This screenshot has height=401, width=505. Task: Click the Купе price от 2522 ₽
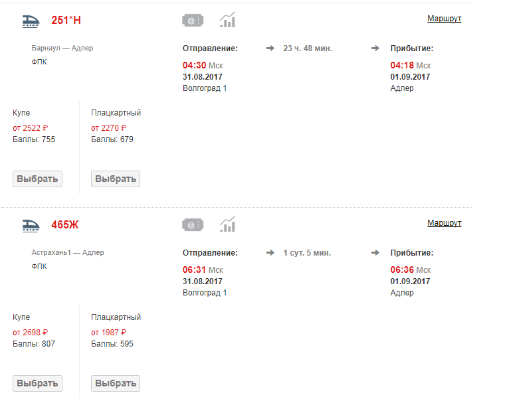point(31,128)
